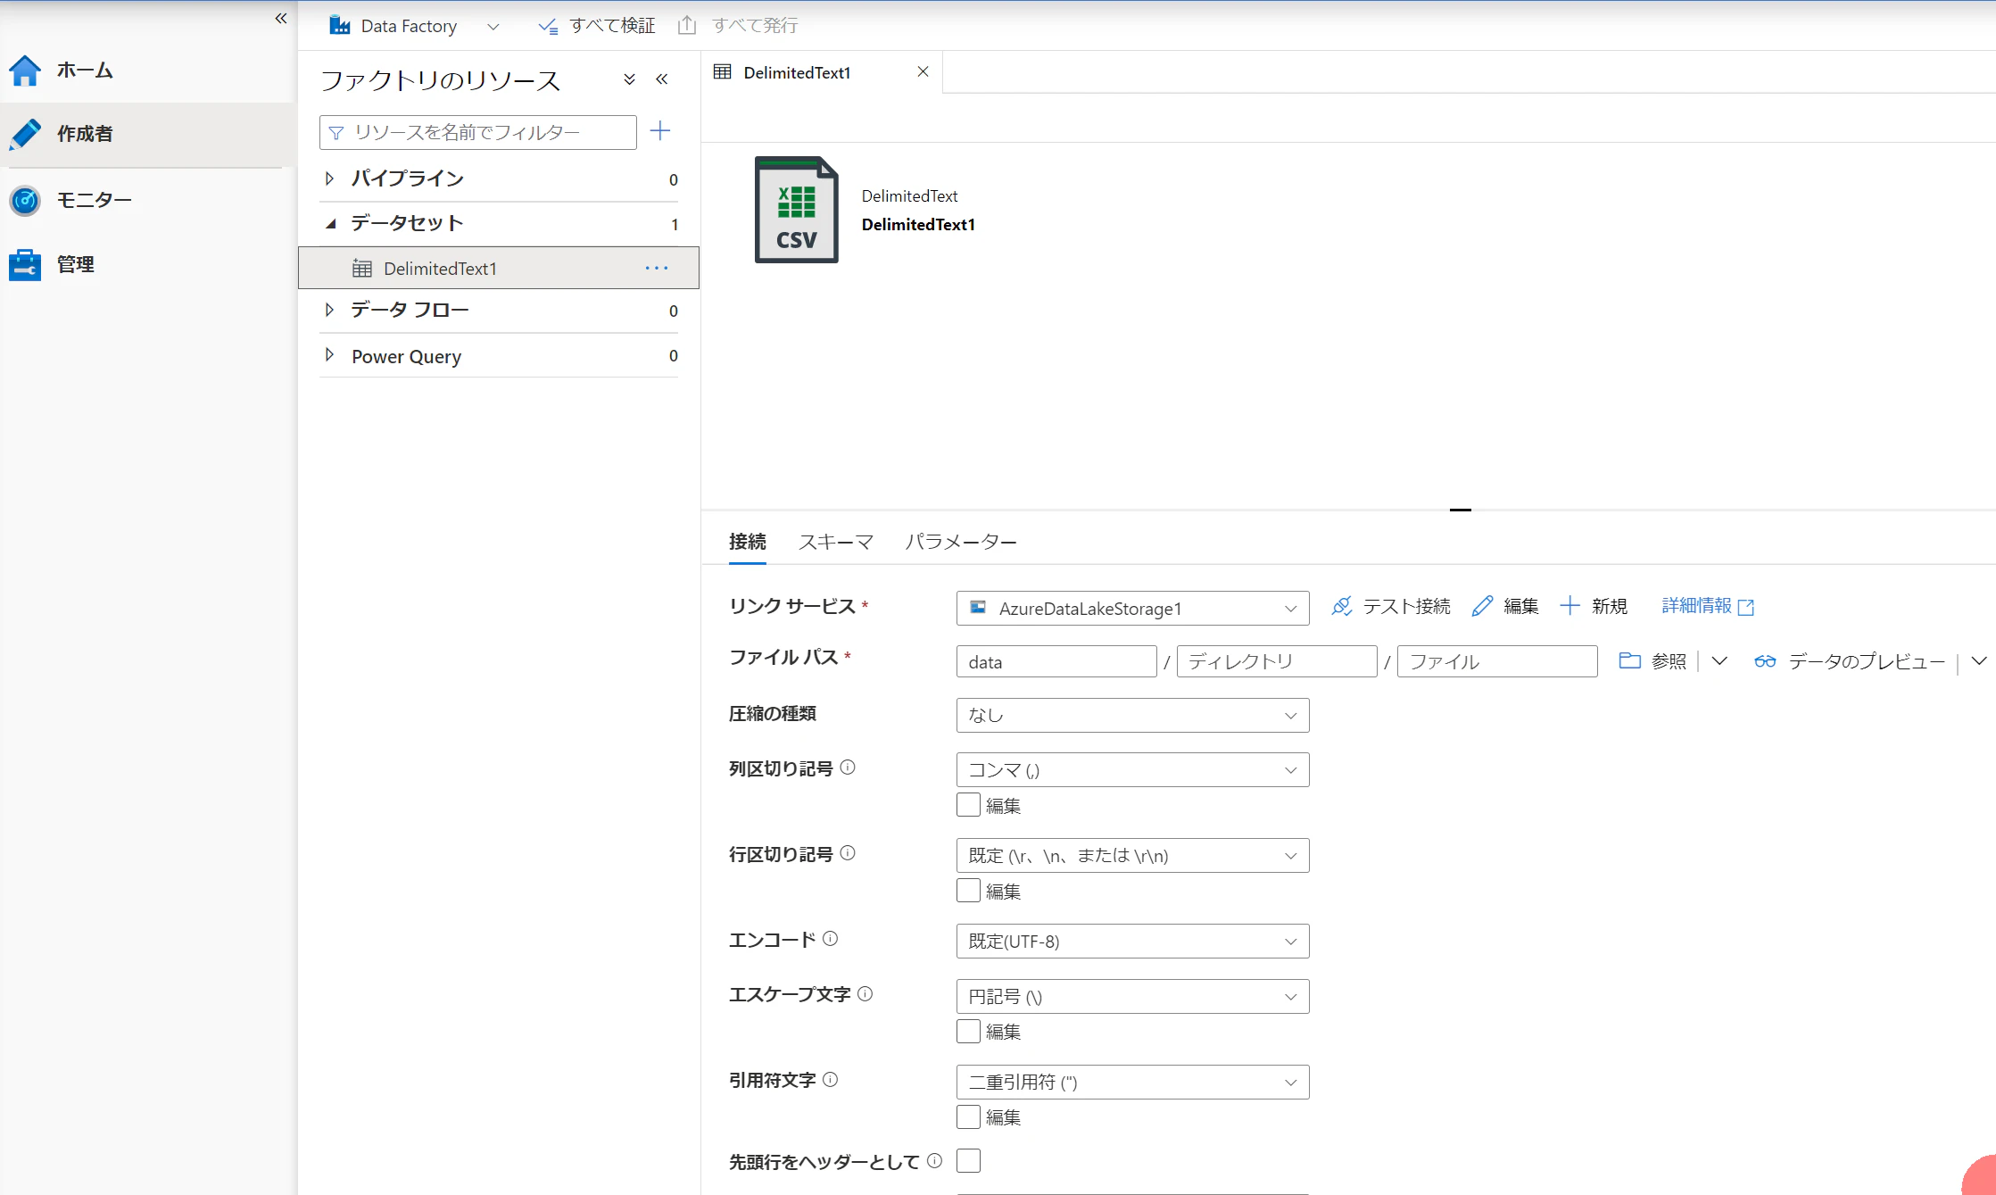This screenshot has width=1996, height=1195.
Task: Click the 参照 folder browse icon
Action: click(1629, 661)
